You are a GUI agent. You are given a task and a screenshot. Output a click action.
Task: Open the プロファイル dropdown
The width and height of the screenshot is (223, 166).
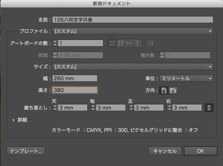[133, 31]
